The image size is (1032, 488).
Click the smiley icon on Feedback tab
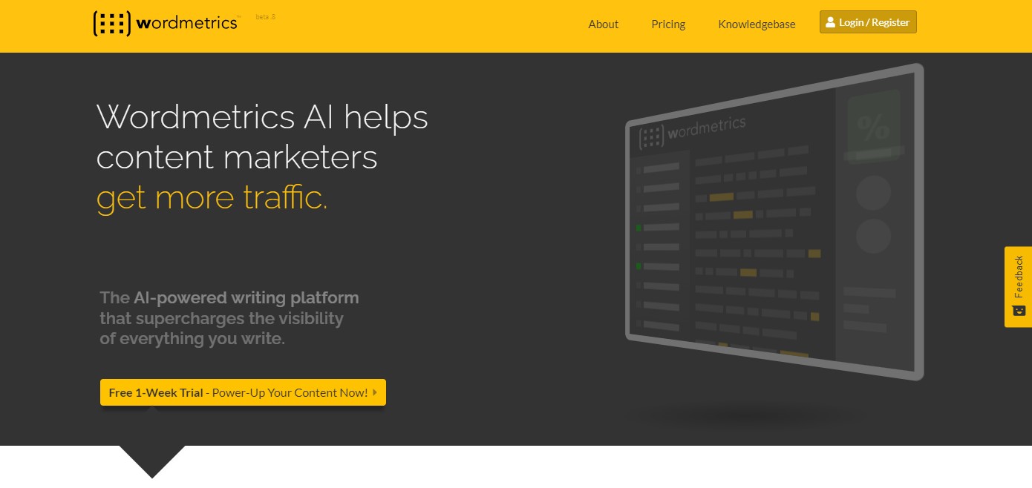coord(1019,310)
